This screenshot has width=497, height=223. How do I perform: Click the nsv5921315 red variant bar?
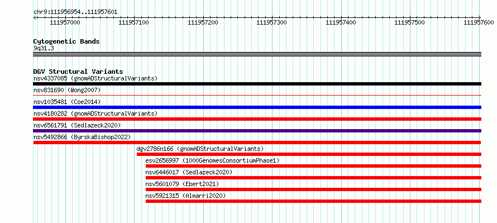coord(313,201)
